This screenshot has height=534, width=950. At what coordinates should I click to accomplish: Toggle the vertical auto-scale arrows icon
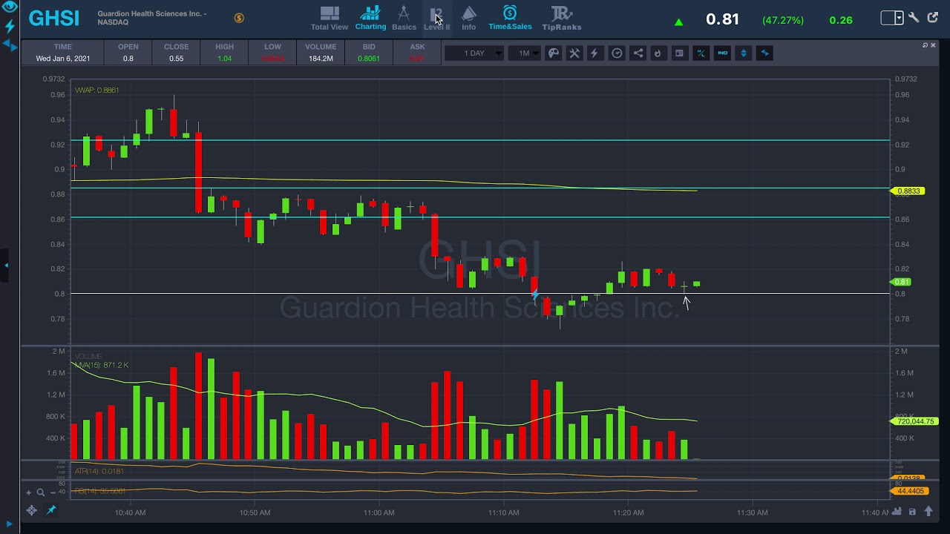click(x=744, y=53)
